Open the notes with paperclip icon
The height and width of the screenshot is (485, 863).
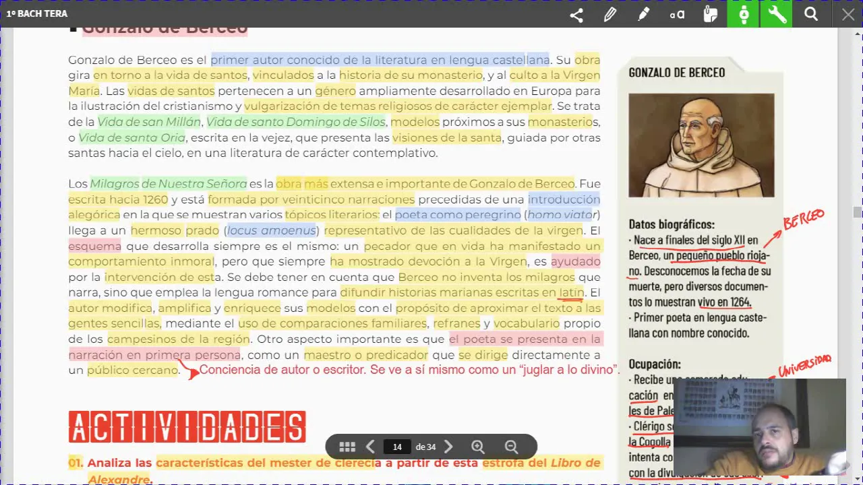tap(711, 14)
